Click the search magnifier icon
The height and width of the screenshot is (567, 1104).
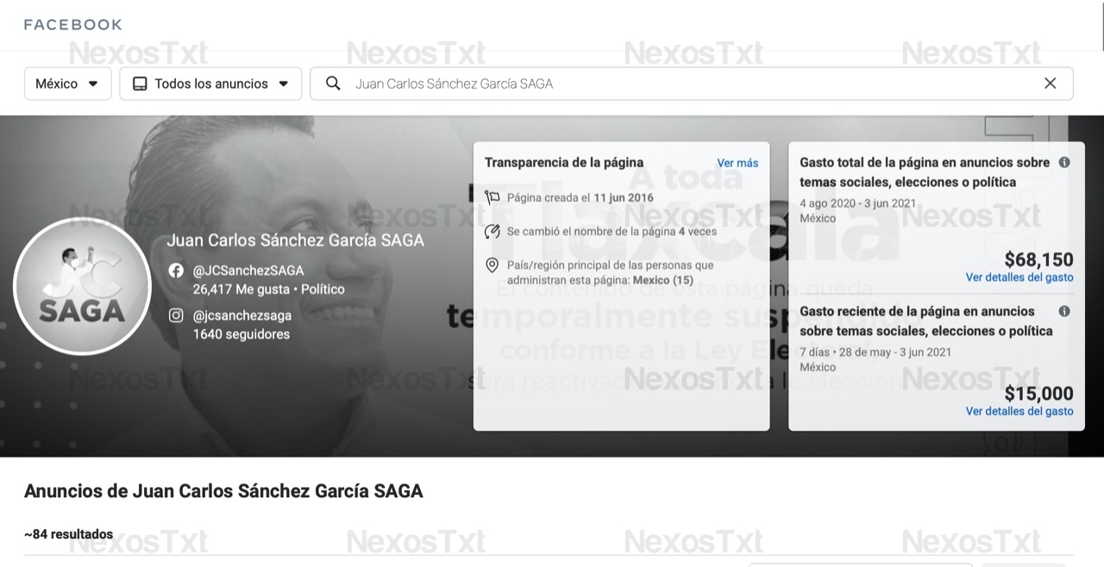tap(333, 84)
